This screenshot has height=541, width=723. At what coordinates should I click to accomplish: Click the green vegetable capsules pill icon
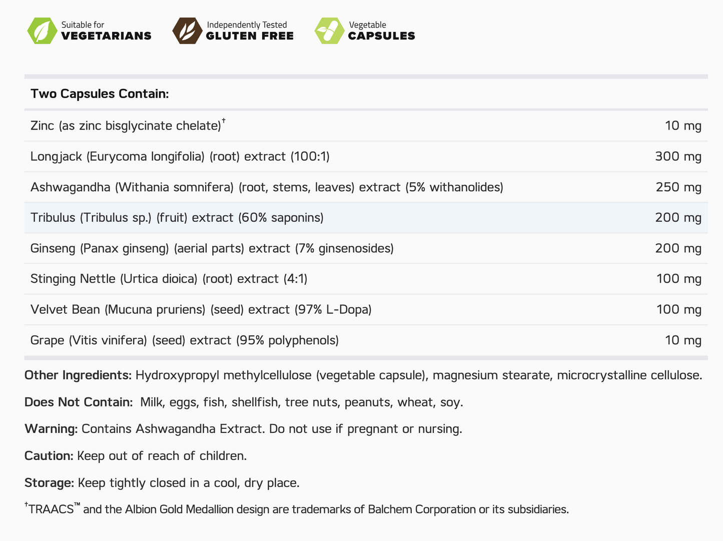click(x=329, y=31)
